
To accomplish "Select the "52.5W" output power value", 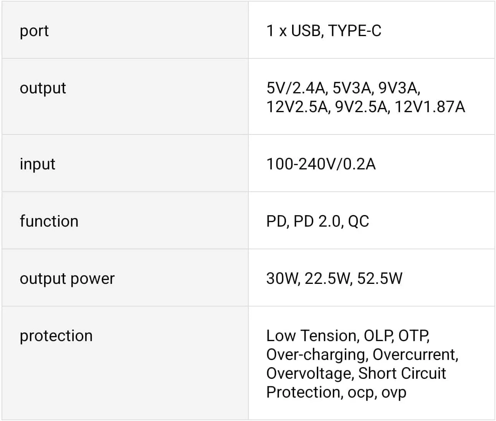I will pyautogui.click(x=380, y=278).
